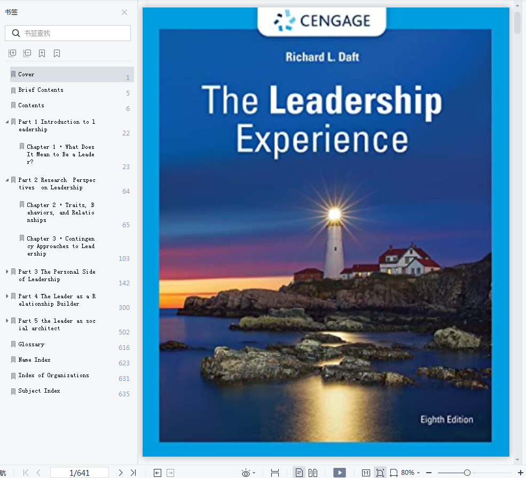Go to Chapter 1 What Does It Mean bookmark
The width and height of the screenshot is (526, 478).
(60, 155)
